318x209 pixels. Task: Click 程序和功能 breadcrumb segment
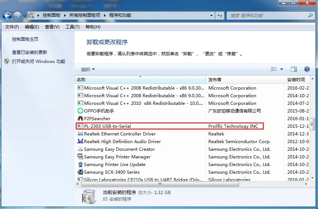click(120, 15)
